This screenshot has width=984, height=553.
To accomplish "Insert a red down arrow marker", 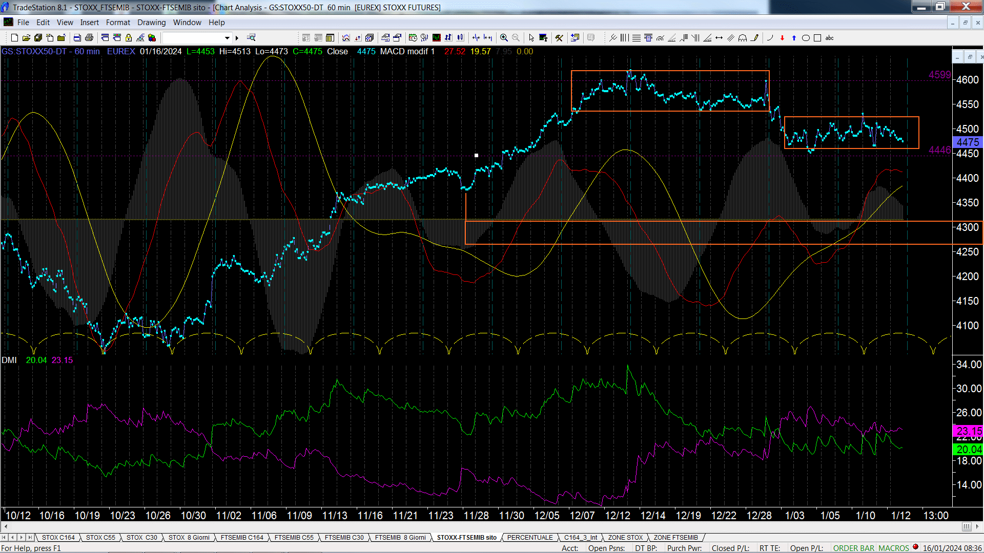I will tap(782, 38).
